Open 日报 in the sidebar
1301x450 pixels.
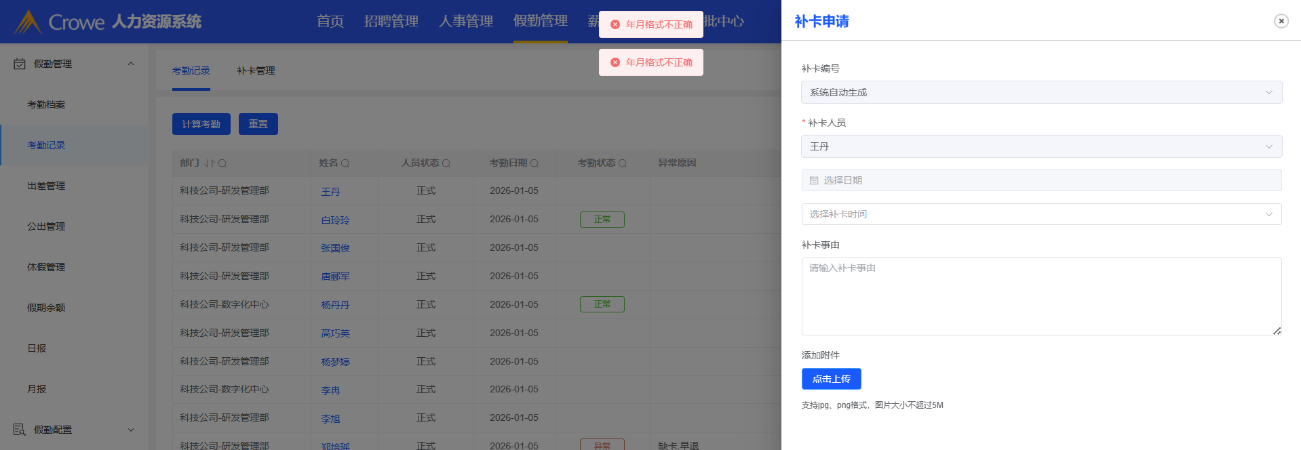coord(37,348)
